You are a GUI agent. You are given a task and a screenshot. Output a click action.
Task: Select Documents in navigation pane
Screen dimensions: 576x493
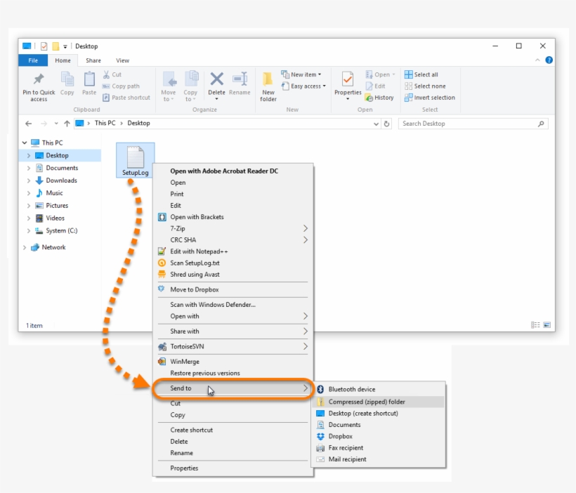(x=62, y=168)
